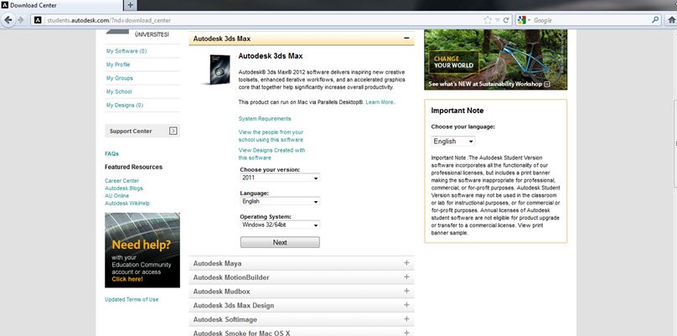Open the Learn More link
Screen dimensions: 677x336
pyautogui.click(x=380, y=102)
